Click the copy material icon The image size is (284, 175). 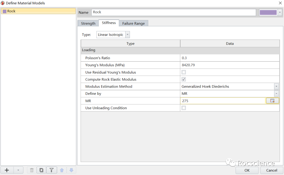(41, 170)
